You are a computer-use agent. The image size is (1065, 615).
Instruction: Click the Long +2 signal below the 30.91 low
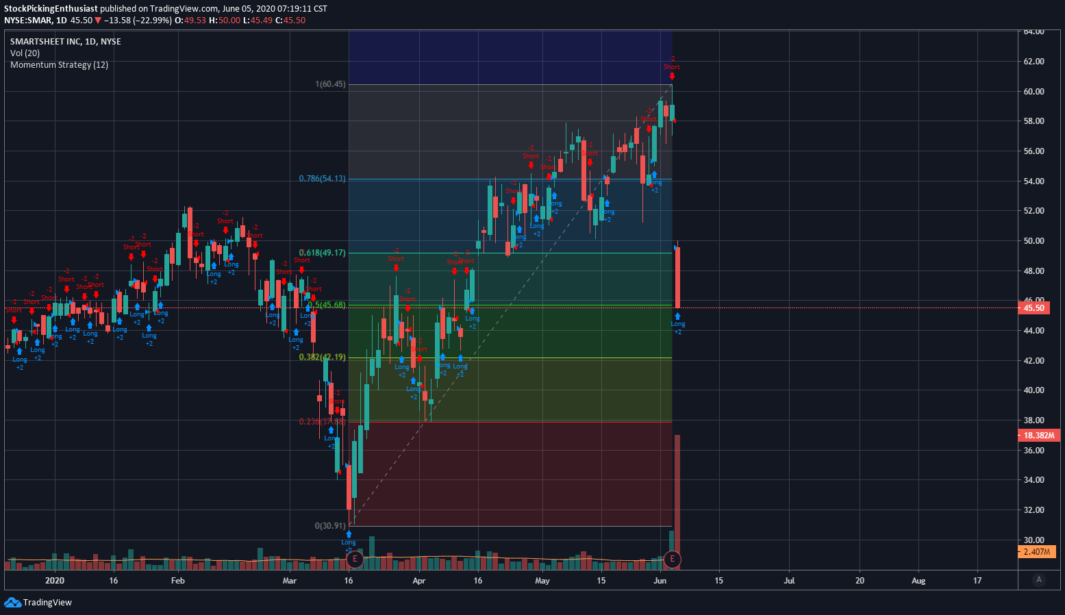click(349, 542)
